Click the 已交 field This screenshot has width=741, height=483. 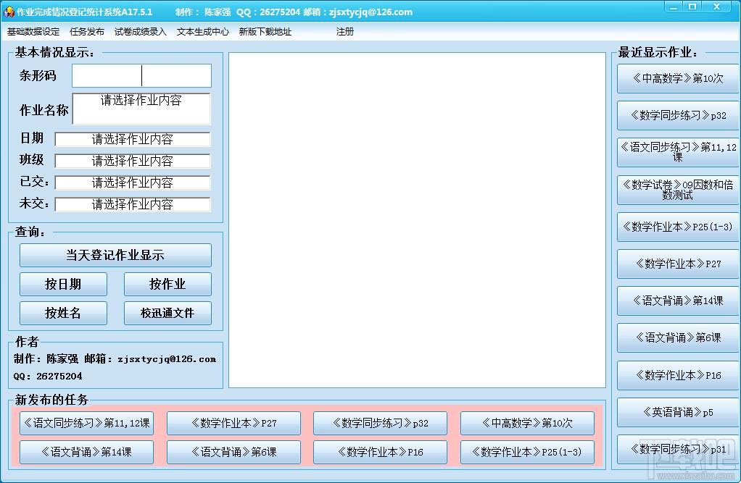(x=132, y=182)
